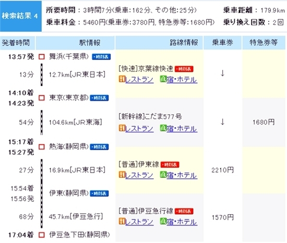Click the restaurant fork icon under 伊豆急行線
Image resolution: width=287 pixels, height=243 pixels.
click(122, 221)
